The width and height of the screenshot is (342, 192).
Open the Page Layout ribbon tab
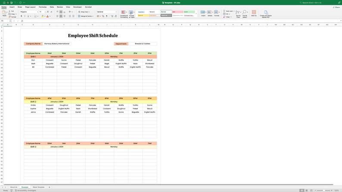pos(30,7)
